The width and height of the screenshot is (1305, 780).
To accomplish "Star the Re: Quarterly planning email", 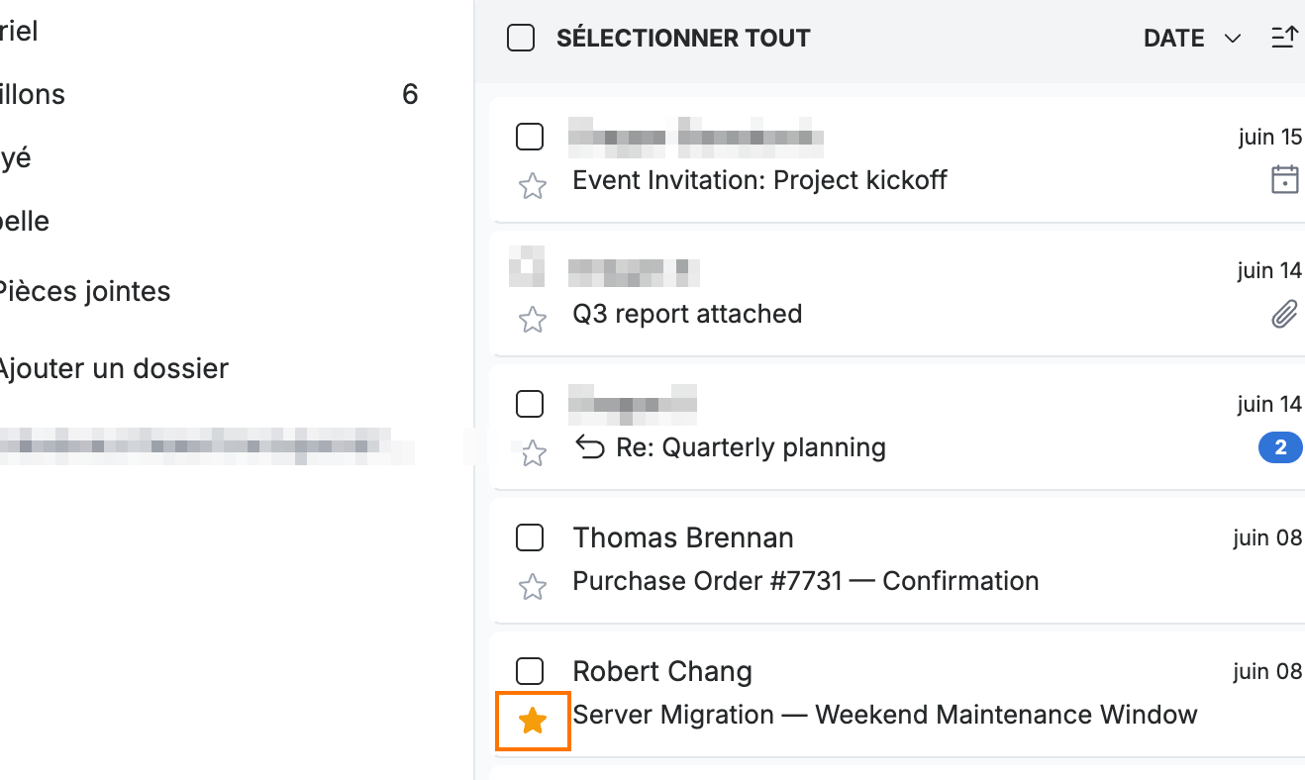I will point(533,453).
